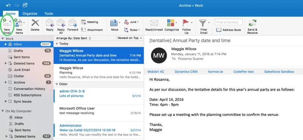Open New Items calendar icon

click(x=18, y=23)
